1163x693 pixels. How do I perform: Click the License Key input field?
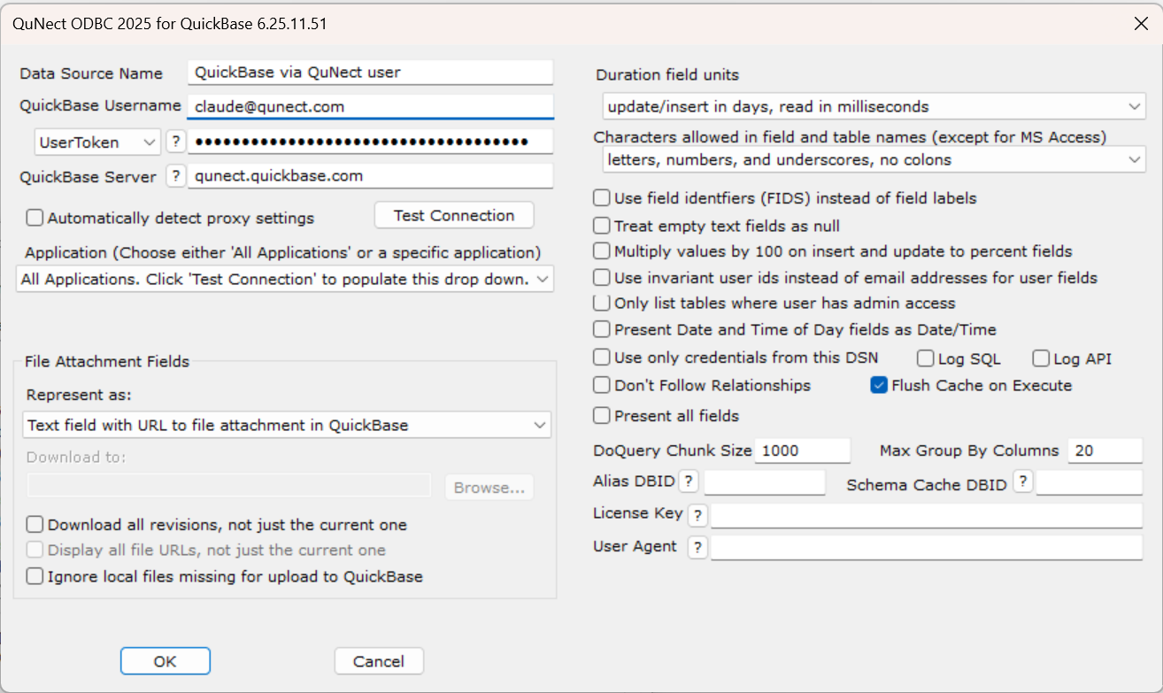coord(927,515)
